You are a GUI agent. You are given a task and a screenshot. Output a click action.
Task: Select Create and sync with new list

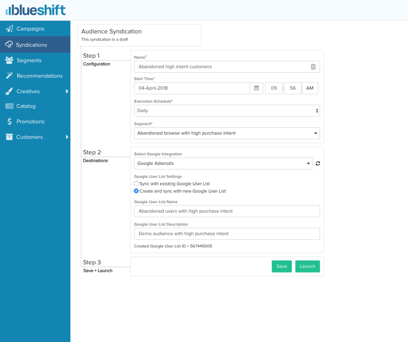tap(136, 191)
